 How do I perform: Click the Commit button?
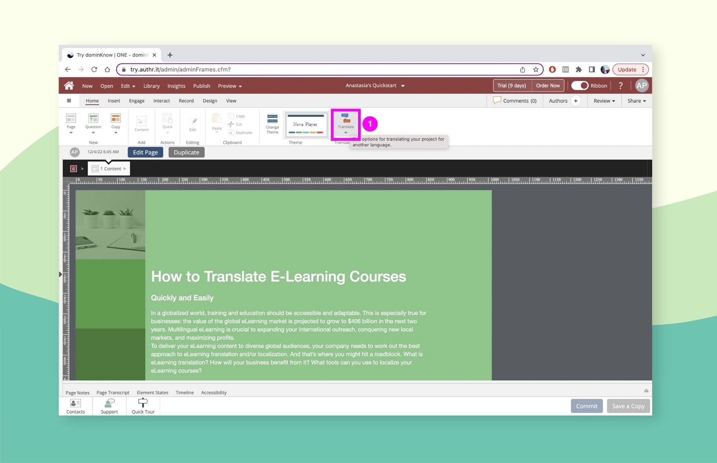click(x=587, y=406)
